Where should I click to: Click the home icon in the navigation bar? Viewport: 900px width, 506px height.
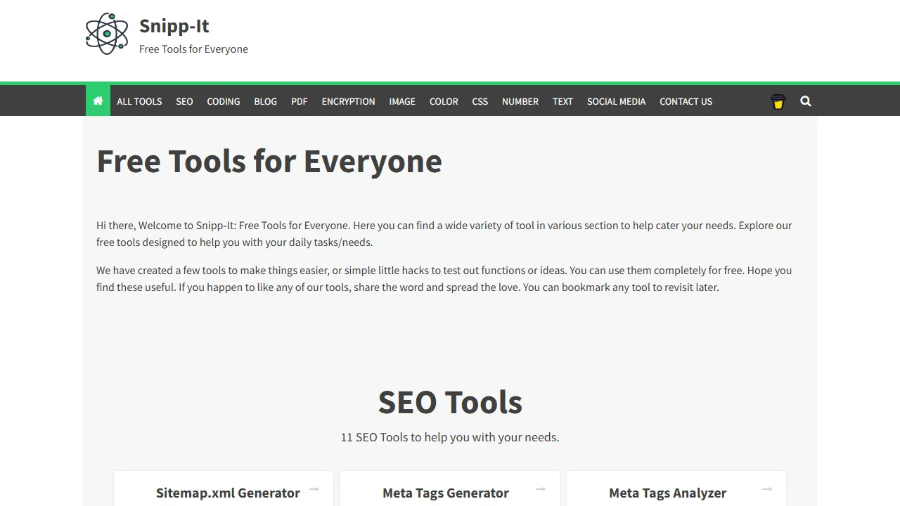98,100
